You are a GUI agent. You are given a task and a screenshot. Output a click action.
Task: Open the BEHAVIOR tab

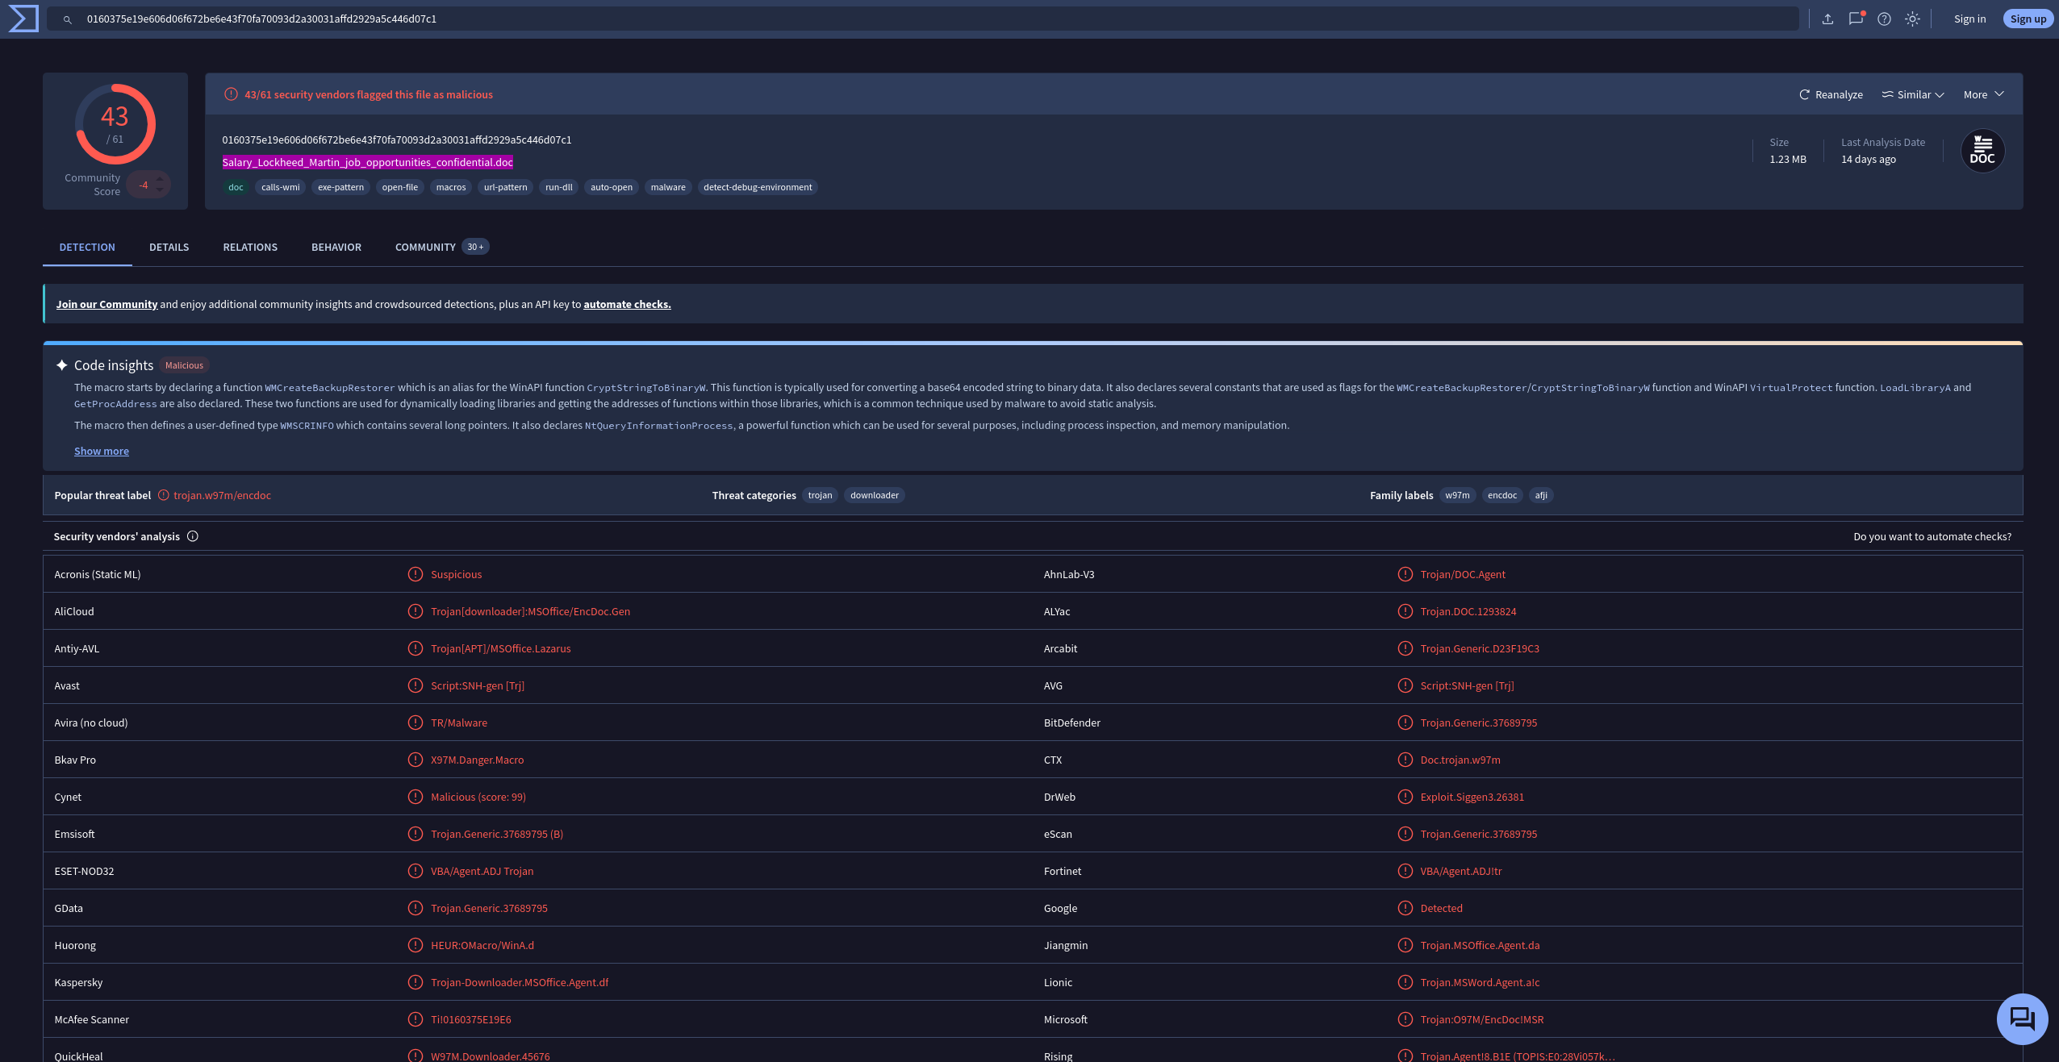pyautogui.click(x=336, y=247)
